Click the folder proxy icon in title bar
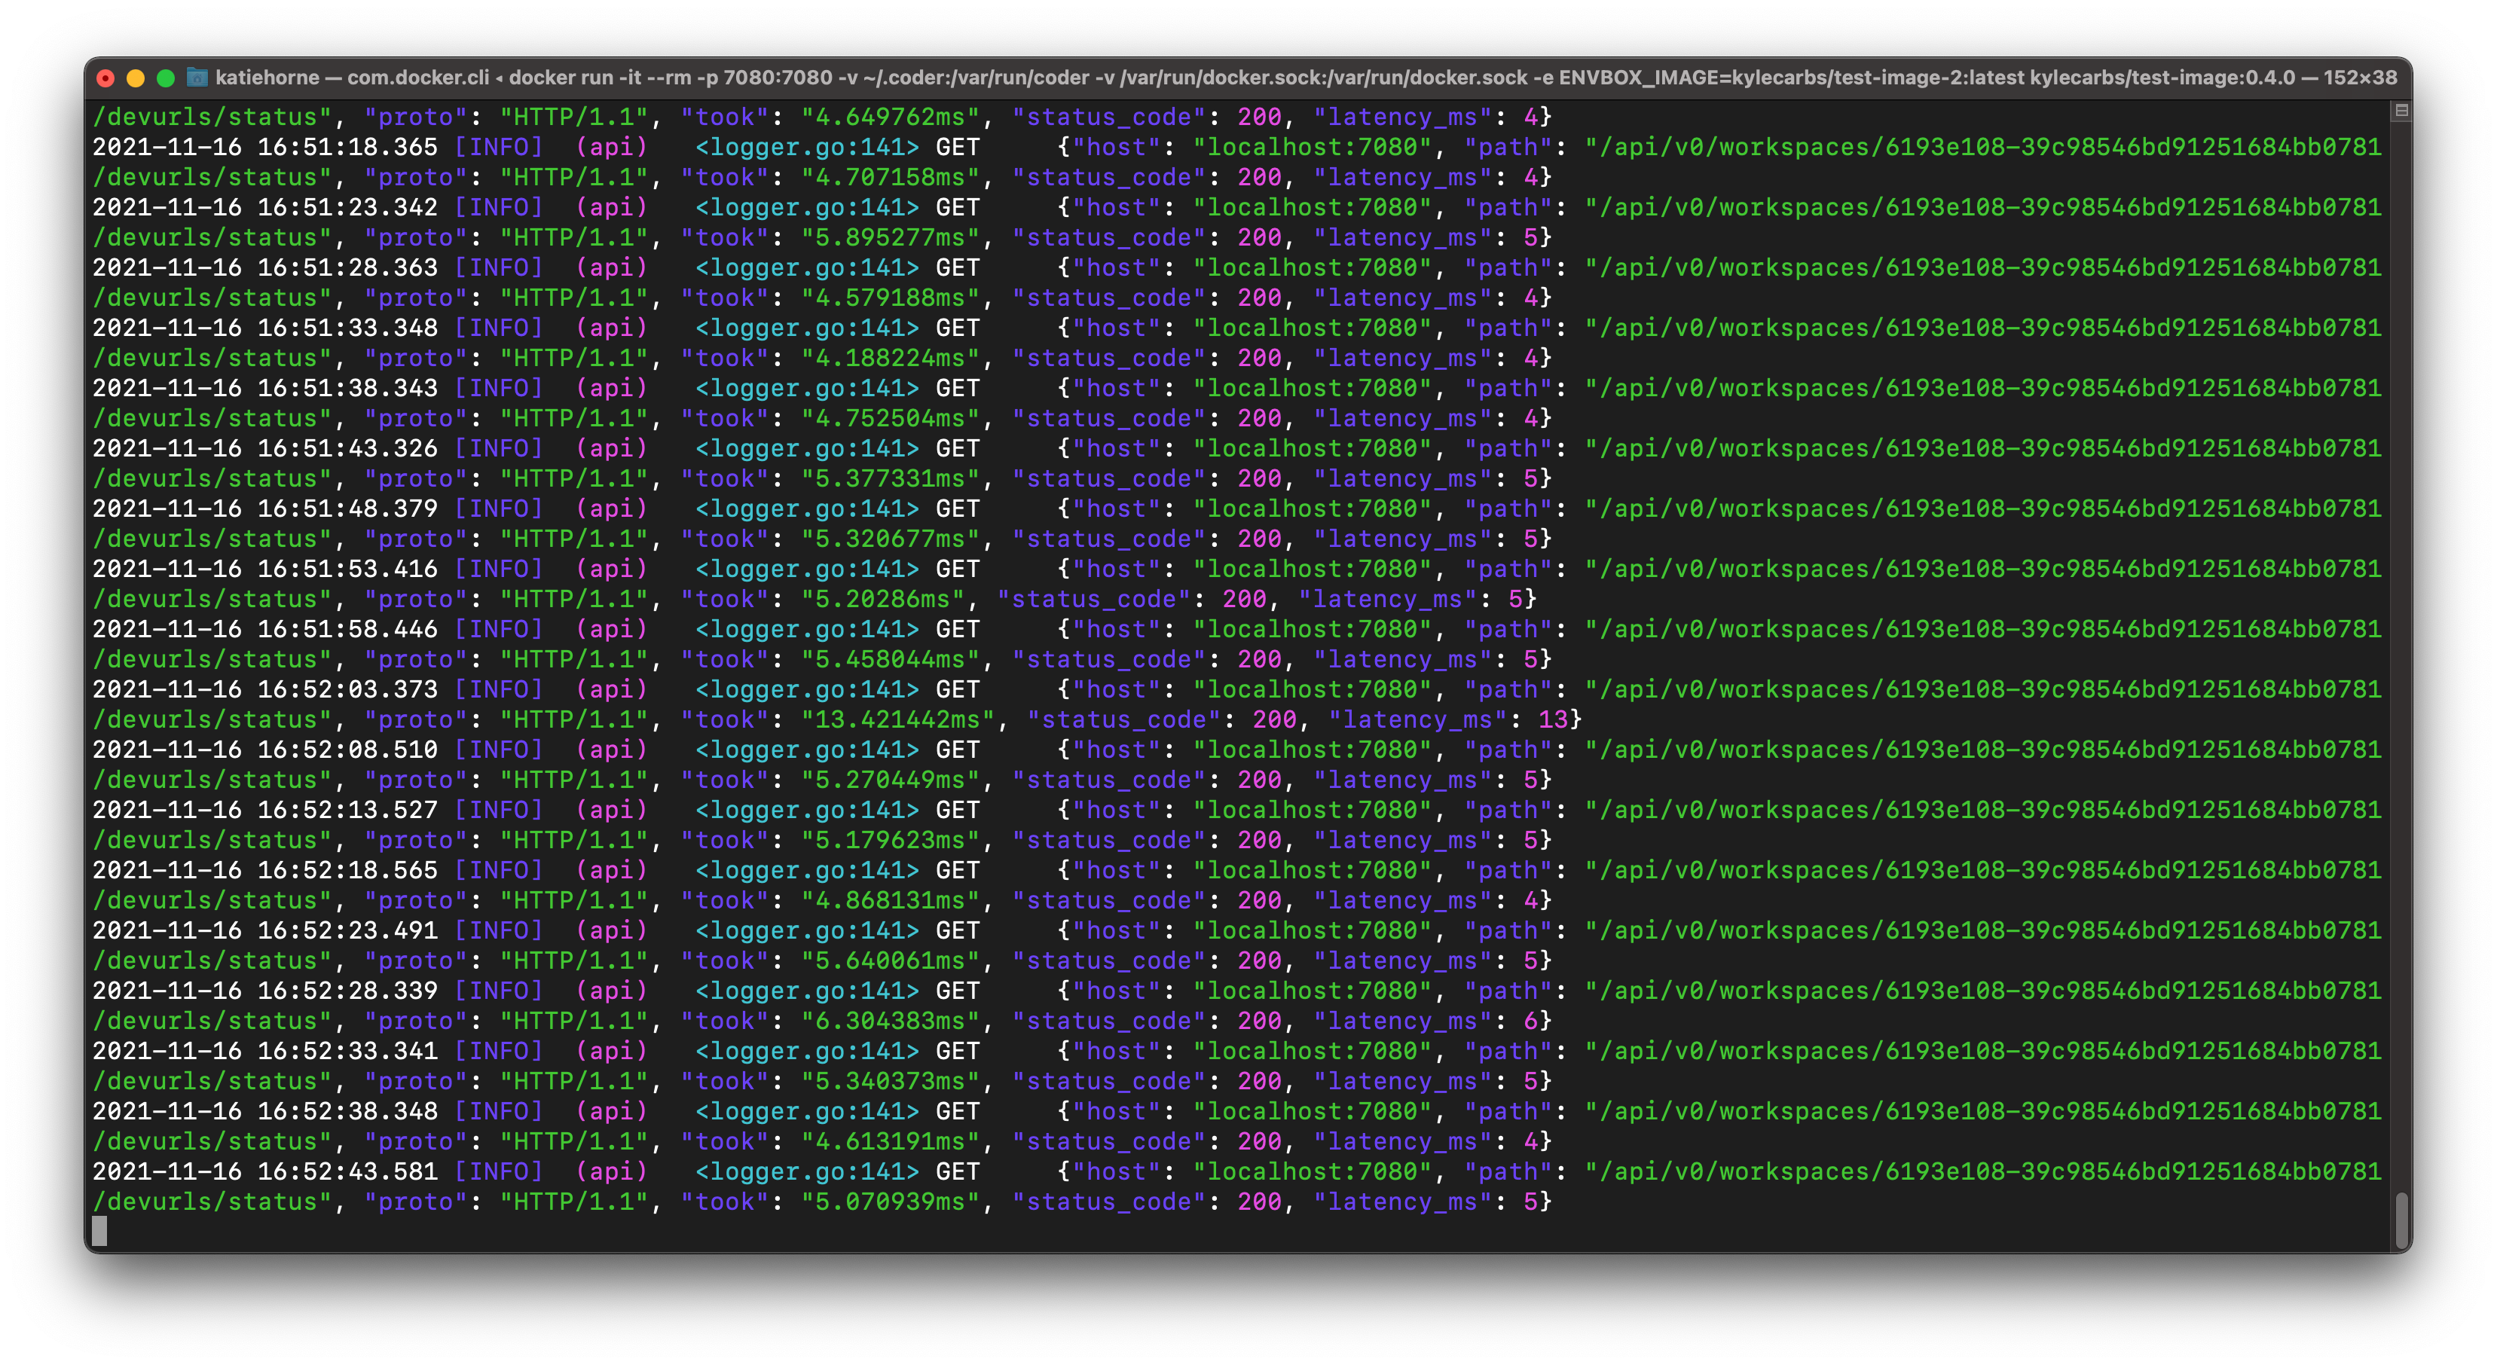 pos(197,78)
